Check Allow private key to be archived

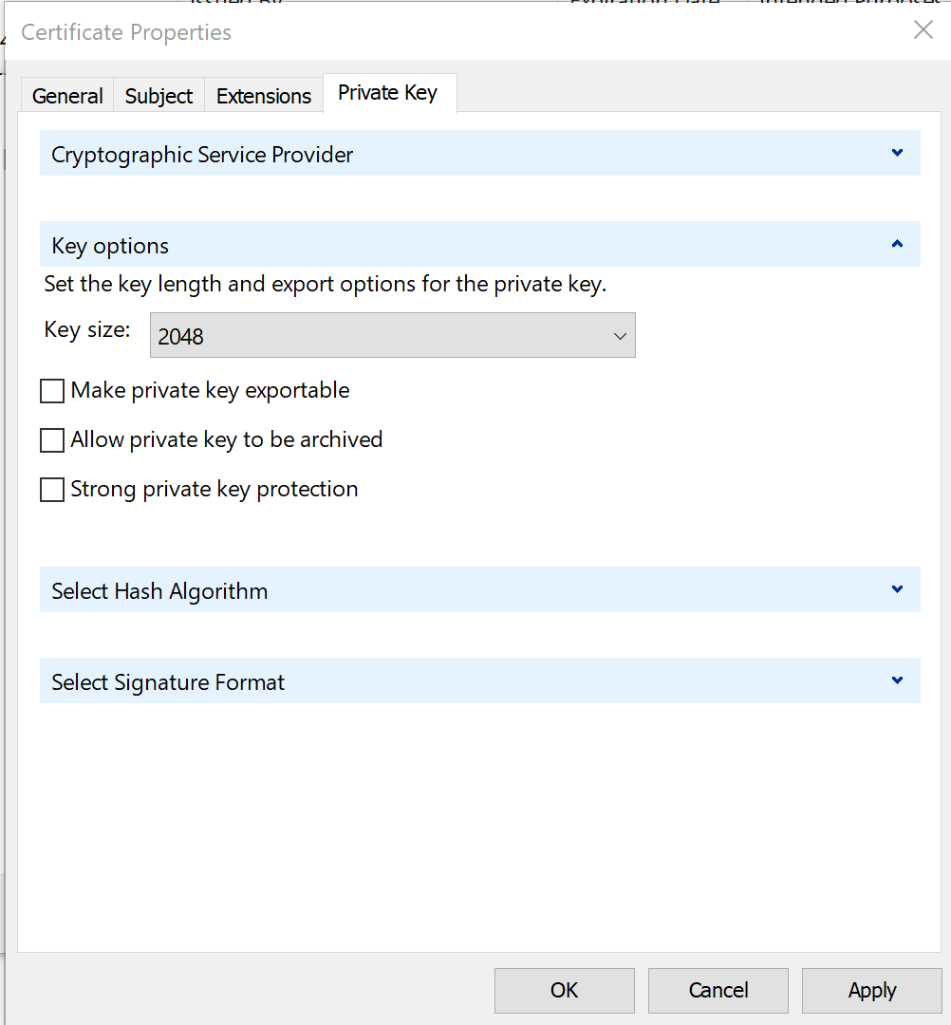click(52, 440)
